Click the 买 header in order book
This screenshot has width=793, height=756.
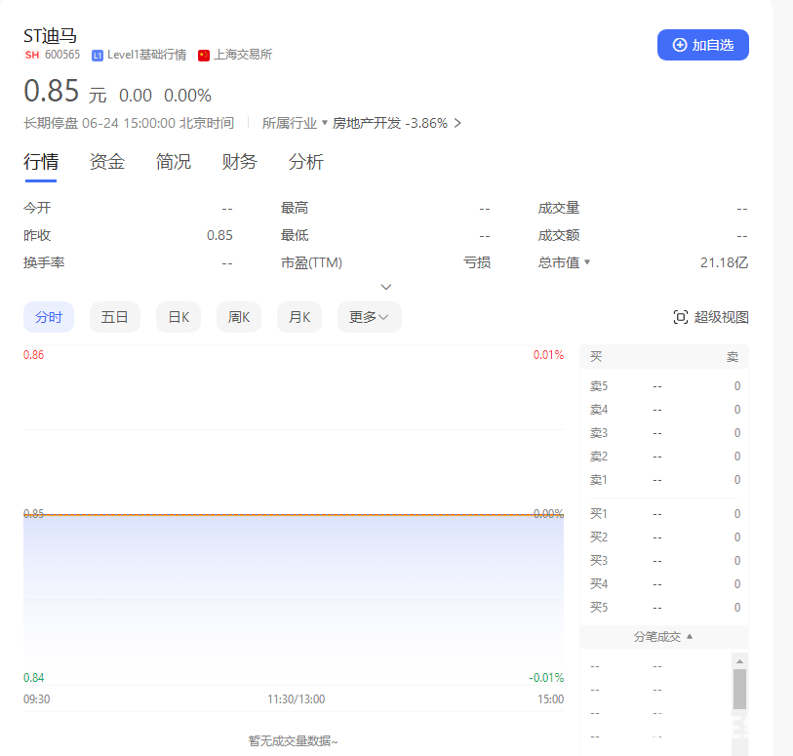pyautogui.click(x=596, y=356)
